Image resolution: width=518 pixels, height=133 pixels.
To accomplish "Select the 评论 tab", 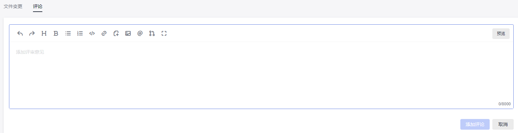I will pos(38,6).
